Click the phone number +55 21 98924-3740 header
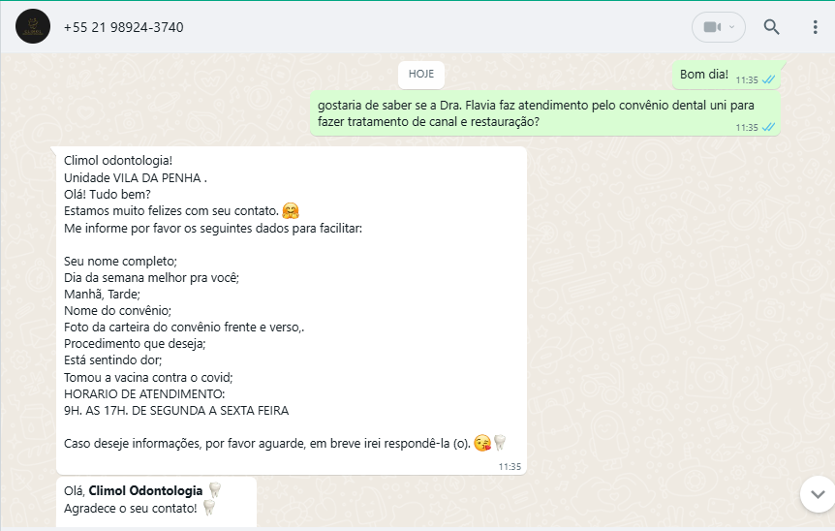The width and height of the screenshot is (835, 531). (124, 27)
